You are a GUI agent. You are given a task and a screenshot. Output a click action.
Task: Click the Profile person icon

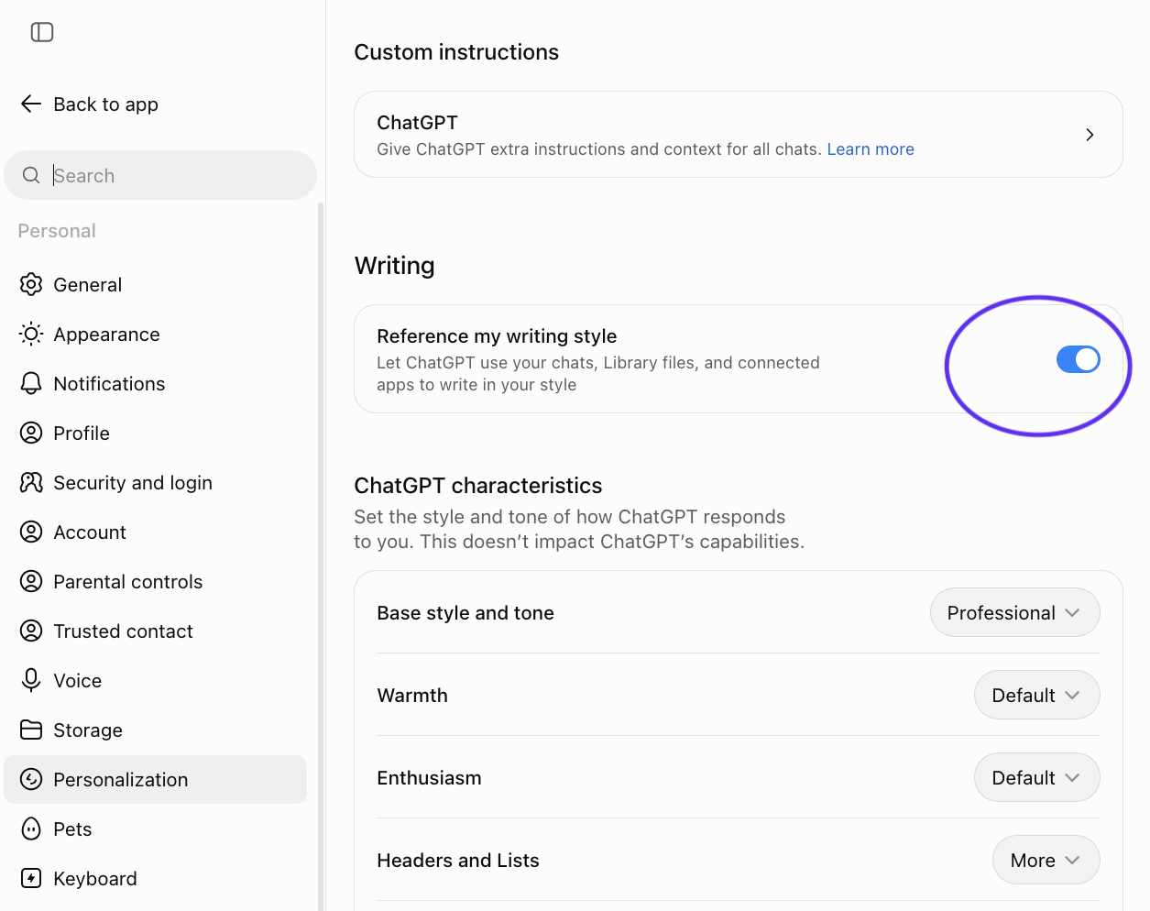point(31,433)
